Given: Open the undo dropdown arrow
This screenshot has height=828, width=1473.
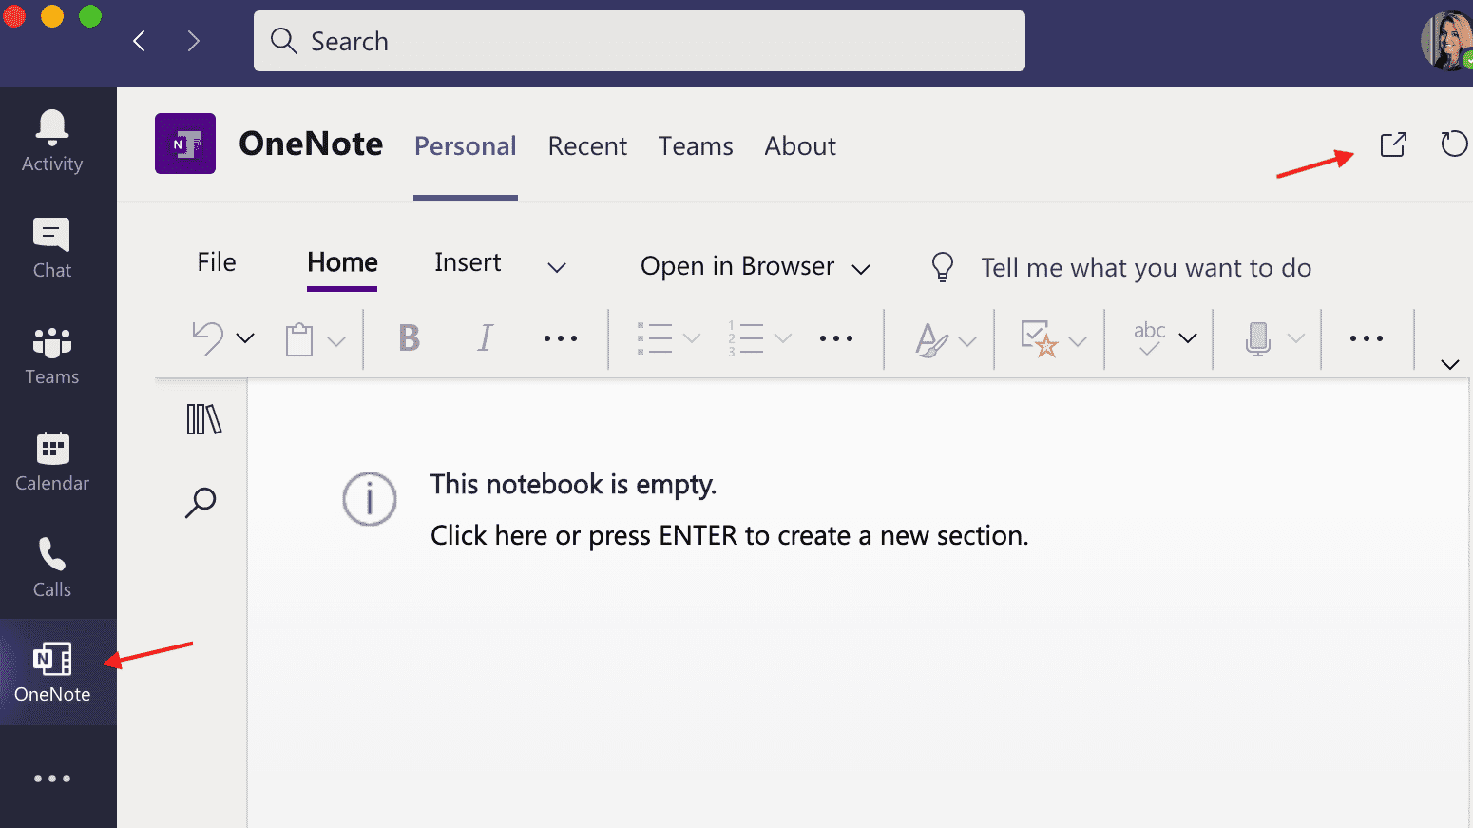Looking at the screenshot, I should pos(245,338).
